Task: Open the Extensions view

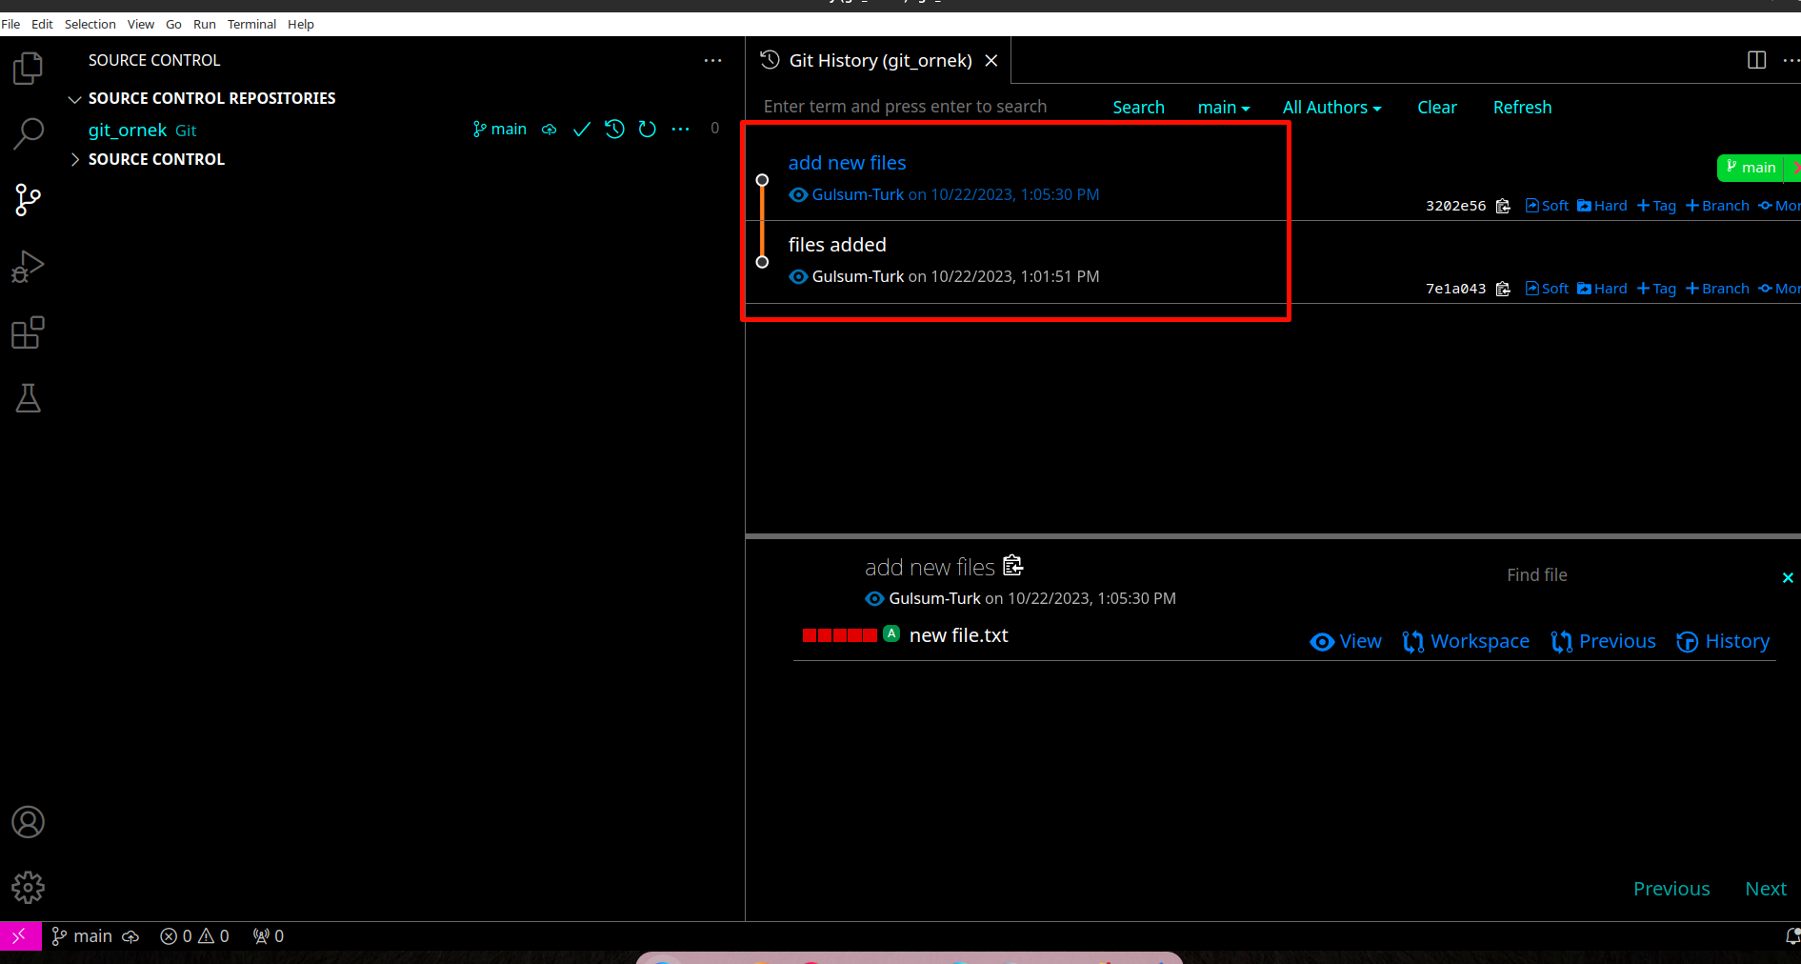Action: coord(28,332)
